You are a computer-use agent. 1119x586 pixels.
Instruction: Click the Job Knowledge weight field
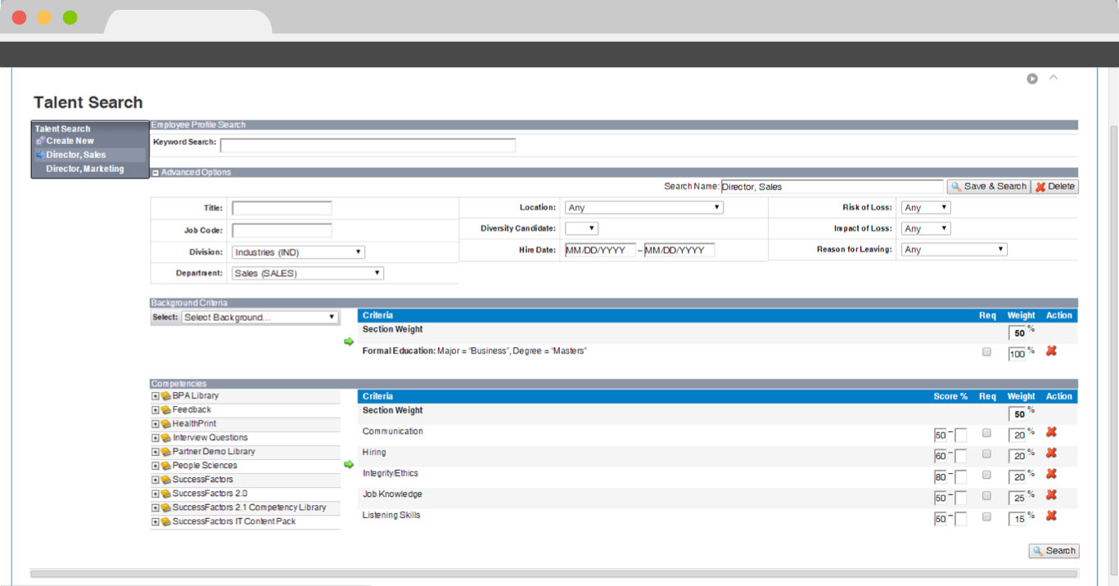pos(1017,498)
